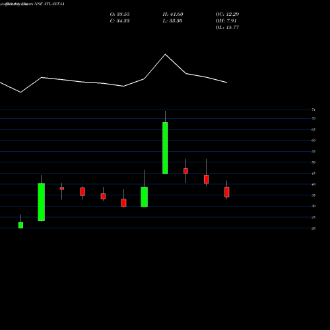The width and height of the screenshot is (330, 330).
Task: Click the 55 price axis label
Action: [x=313, y=151]
